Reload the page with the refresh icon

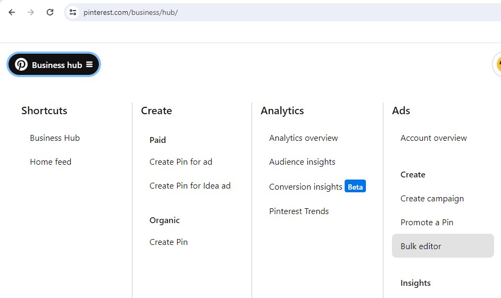click(50, 12)
